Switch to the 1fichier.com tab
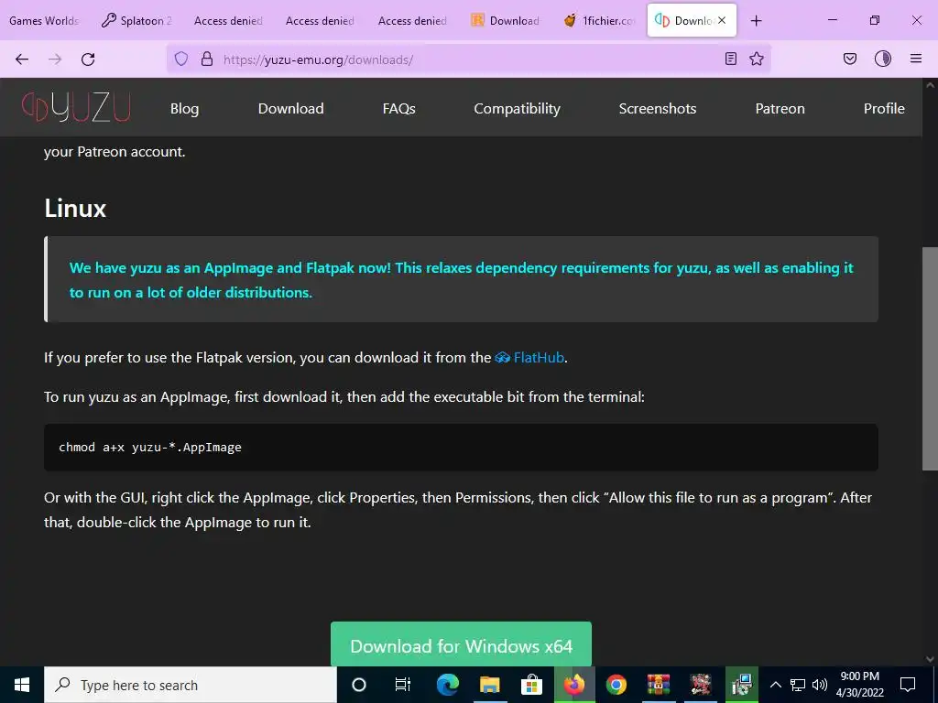Screen dimensions: 938x703 point(600,20)
